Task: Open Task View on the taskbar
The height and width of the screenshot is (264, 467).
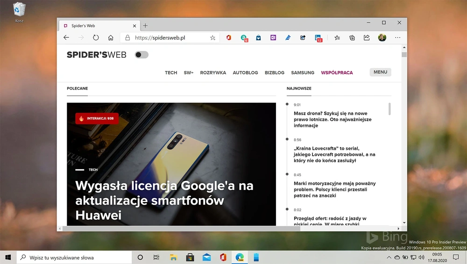Action: [x=156, y=257]
